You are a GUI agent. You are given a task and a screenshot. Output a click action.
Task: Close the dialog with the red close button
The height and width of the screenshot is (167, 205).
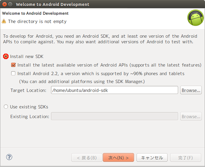tap(4, 4)
